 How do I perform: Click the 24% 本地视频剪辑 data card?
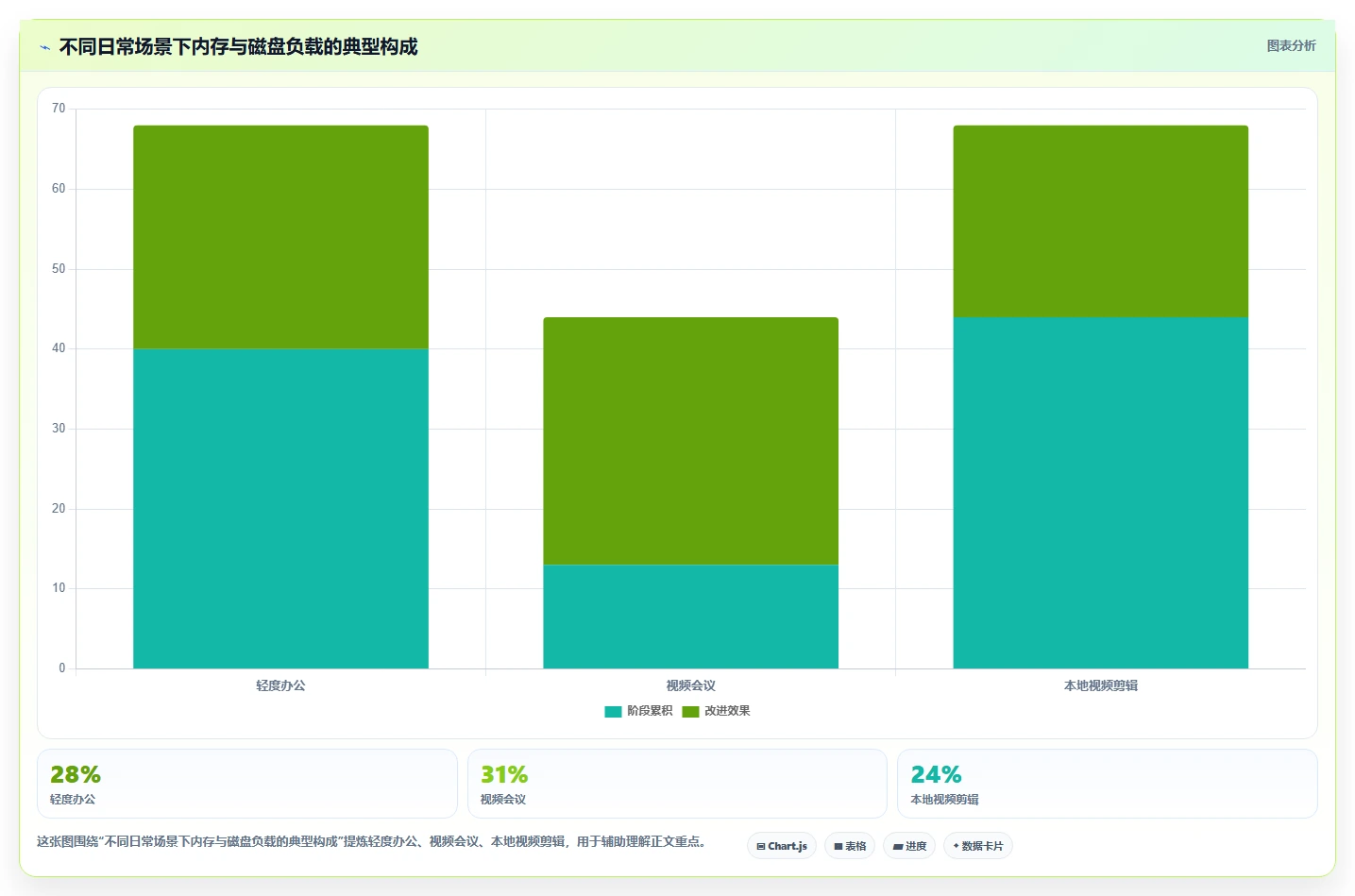[x=1107, y=784]
